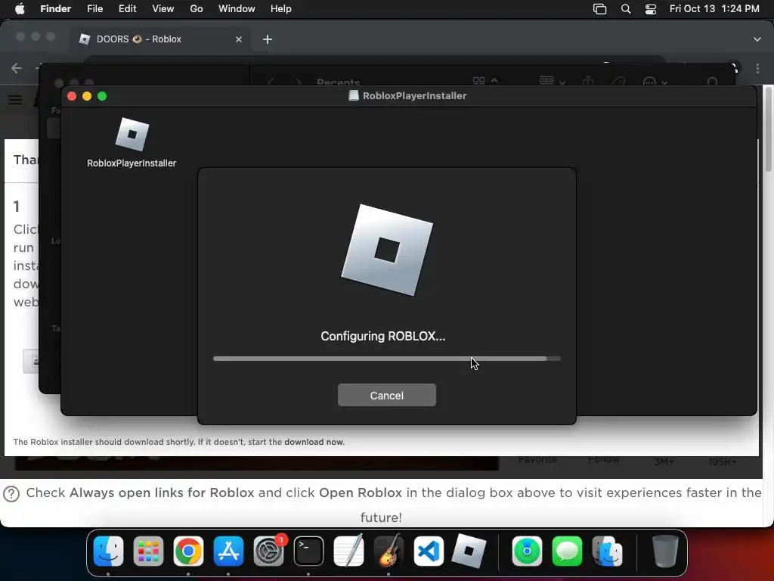This screenshot has height=581, width=774.
Task: Open Control Center in menu bar
Action: [651, 9]
